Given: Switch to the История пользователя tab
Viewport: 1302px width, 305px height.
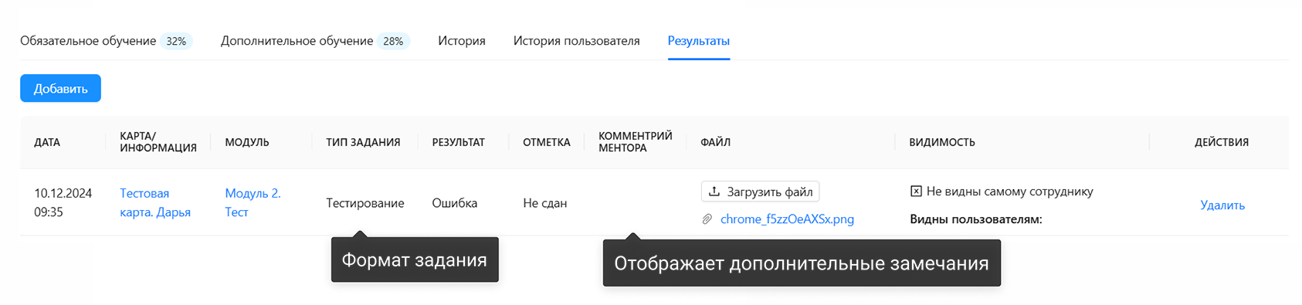Looking at the screenshot, I should click(x=576, y=41).
